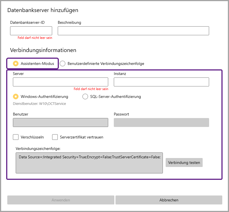Viewport: 229px width, 212px height.
Task: Click the Datenbankserver-ID input field
Action: click(31, 31)
